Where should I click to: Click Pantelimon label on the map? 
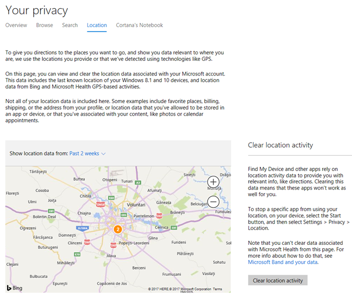(x=143, y=216)
